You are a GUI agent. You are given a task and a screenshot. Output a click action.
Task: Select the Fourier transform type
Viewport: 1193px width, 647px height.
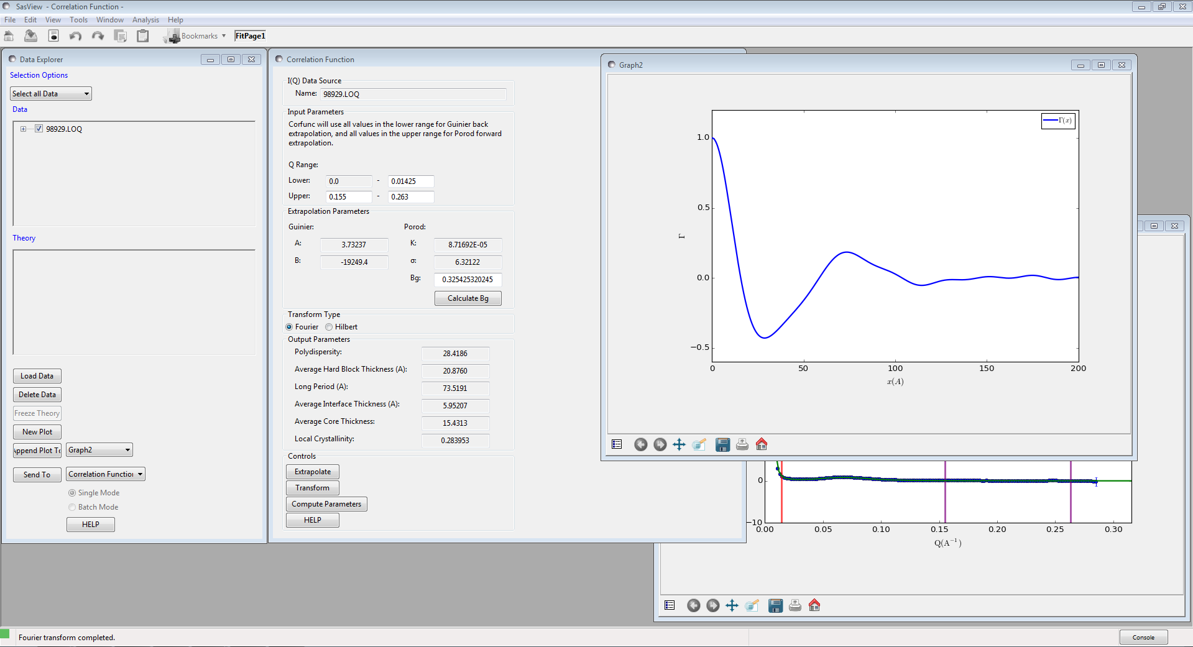289,327
